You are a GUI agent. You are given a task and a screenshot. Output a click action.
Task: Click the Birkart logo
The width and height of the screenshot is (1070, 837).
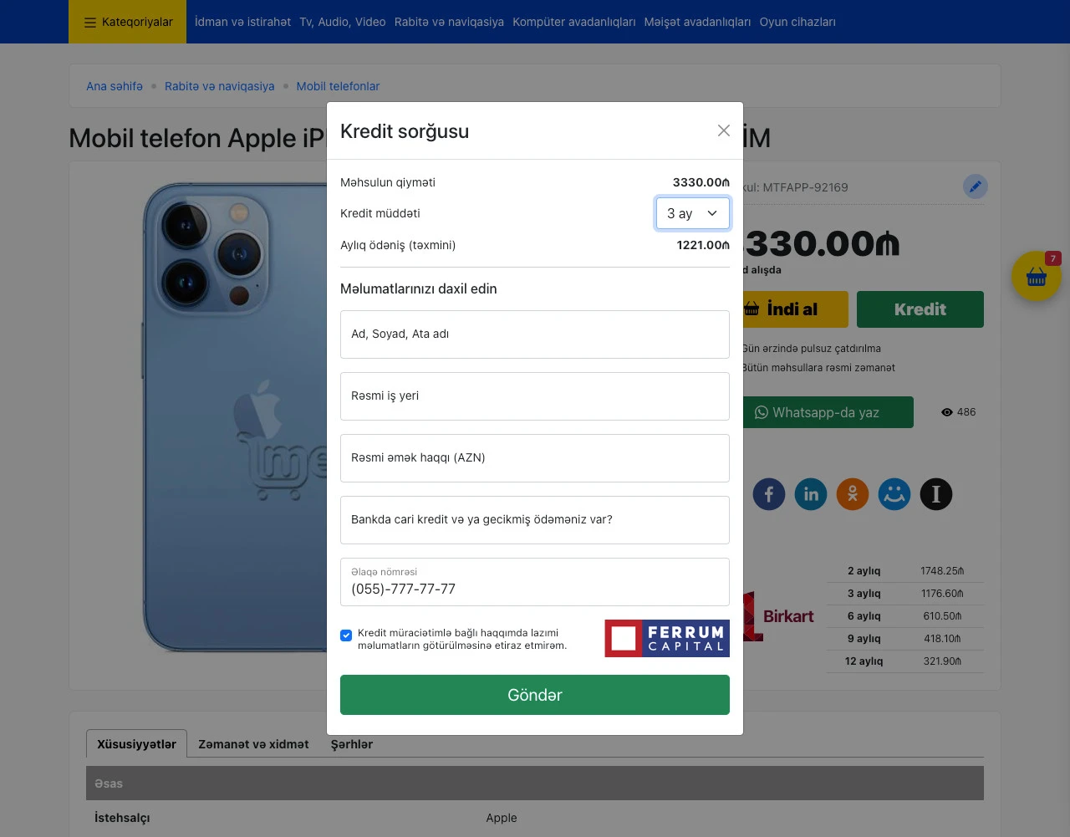(x=779, y=616)
